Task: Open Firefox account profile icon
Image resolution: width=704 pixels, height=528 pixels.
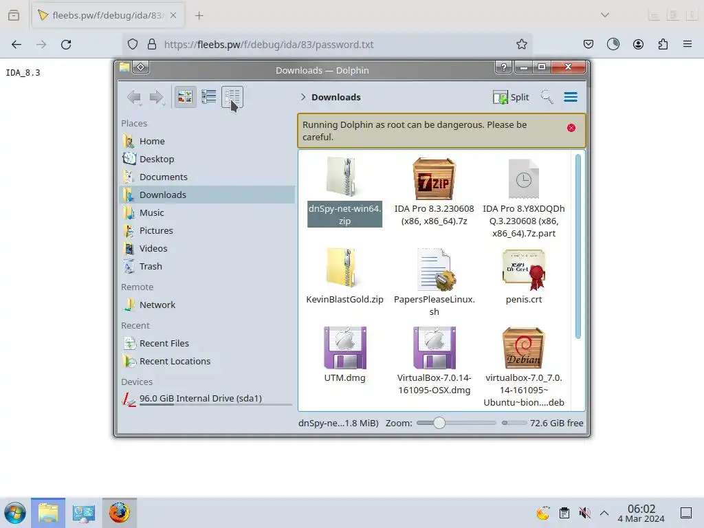Action: pyautogui.click(x=638, y=44)
